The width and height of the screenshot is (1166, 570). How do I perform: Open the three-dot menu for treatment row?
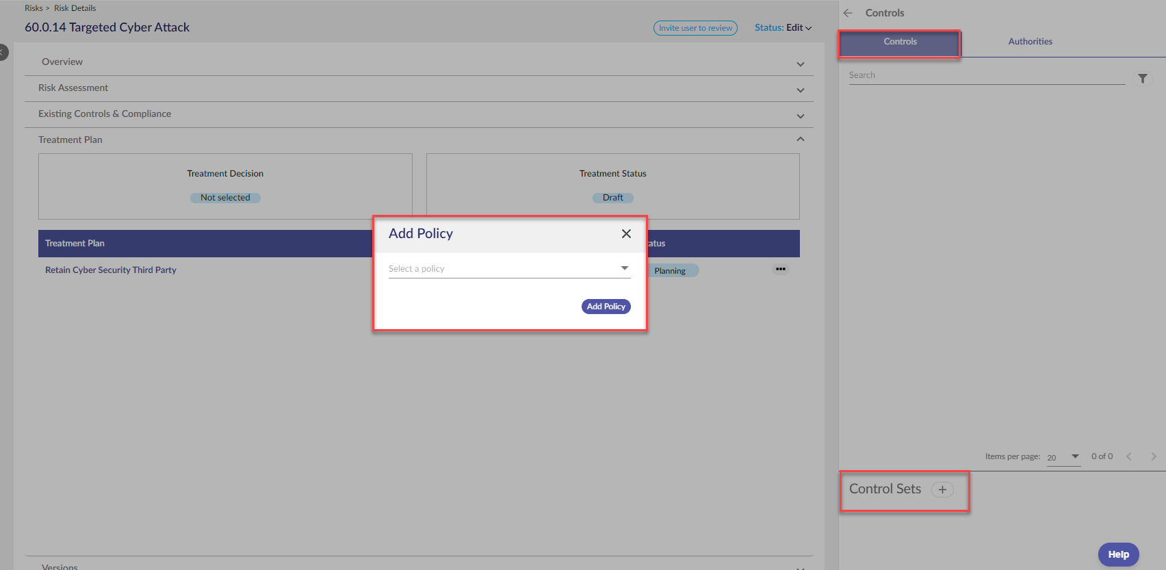coord(780,269)
